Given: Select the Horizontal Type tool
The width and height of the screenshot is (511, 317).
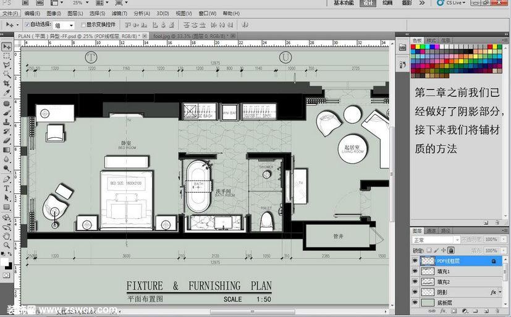Looking at the screenshot, I should [7, 188].
